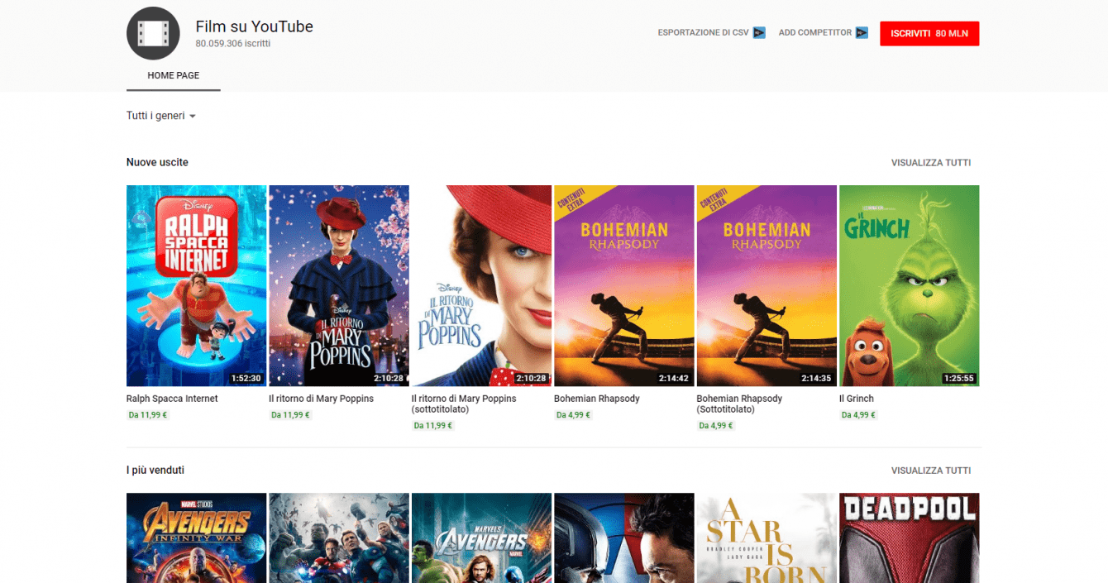This screenshot has height=583, width=1108.
Task: Open the Ralph Spacca Internet poster
Action: point(197,285)
